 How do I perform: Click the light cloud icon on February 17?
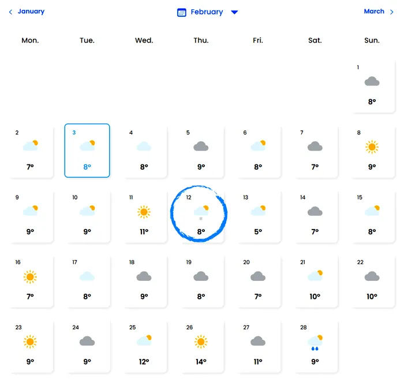tap(87, 277)
